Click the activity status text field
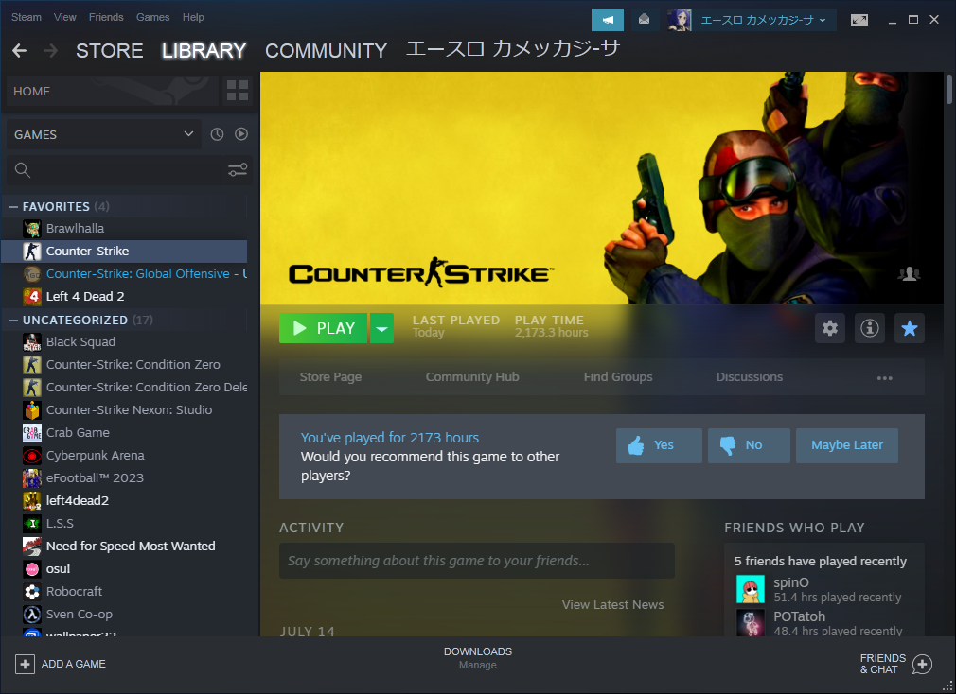The image size is (956, 694). [x=476, y=561]
